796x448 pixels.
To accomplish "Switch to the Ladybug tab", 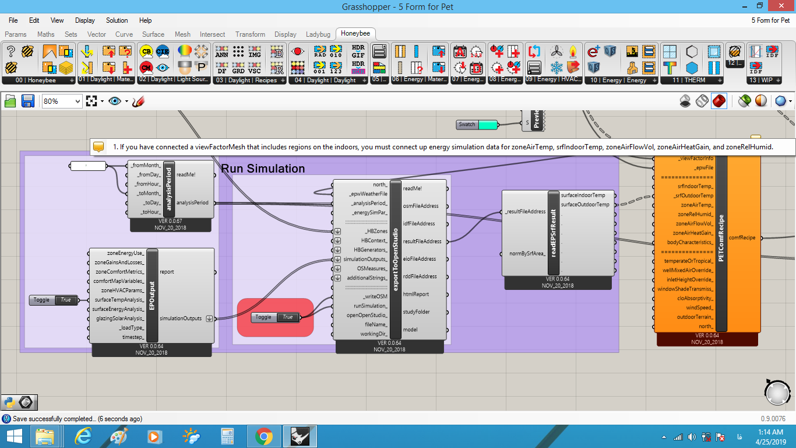I will (318, 34).
